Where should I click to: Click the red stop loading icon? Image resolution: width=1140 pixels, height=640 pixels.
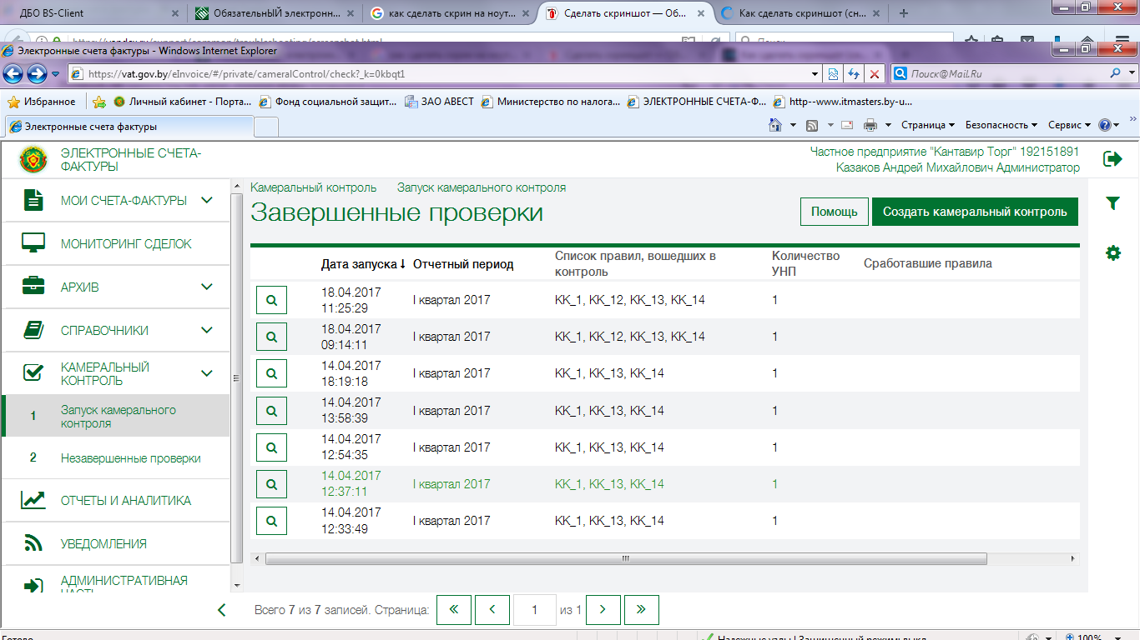(874, 73)
